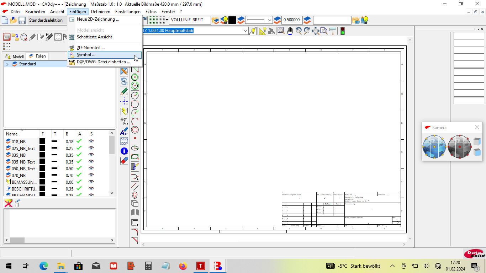This screenshot has height=273, width=486.
Task: Select the double concentric circle tool
Action: 135,130
